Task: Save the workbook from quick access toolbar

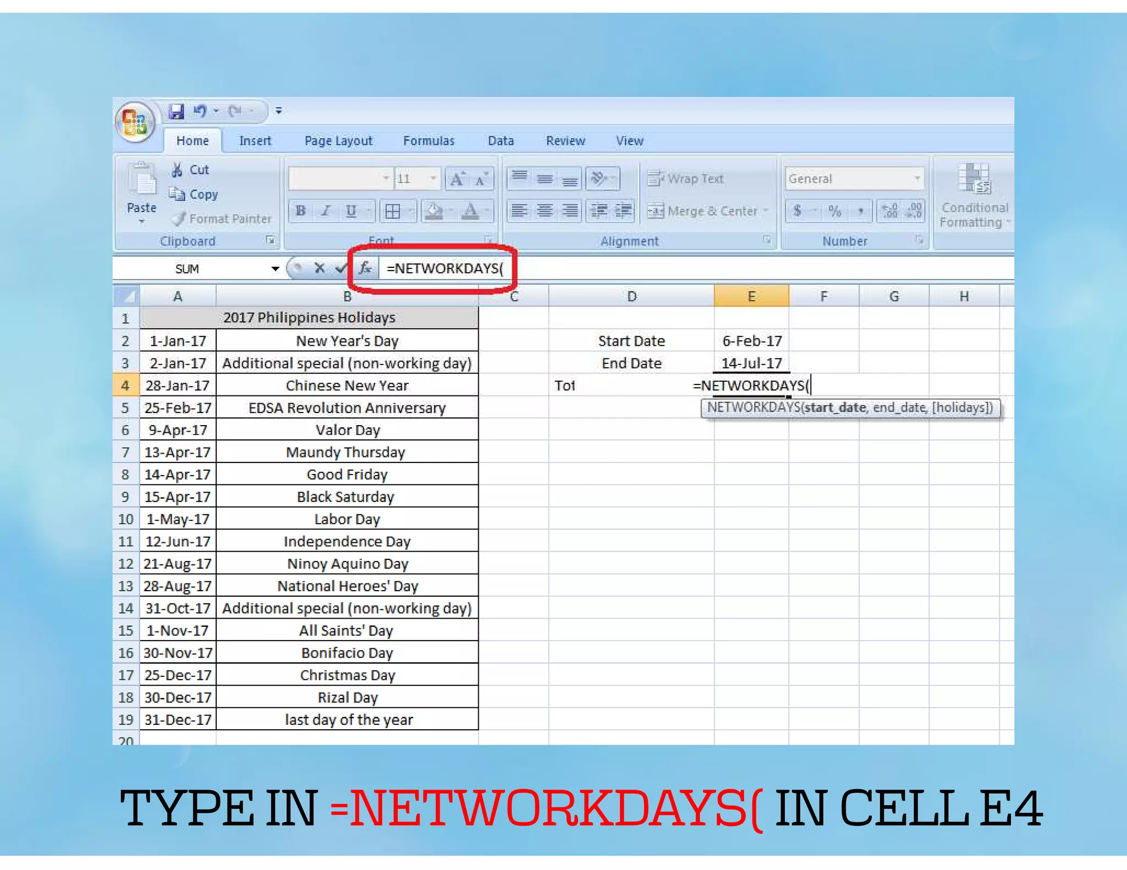Action: [x=176, y=112]
